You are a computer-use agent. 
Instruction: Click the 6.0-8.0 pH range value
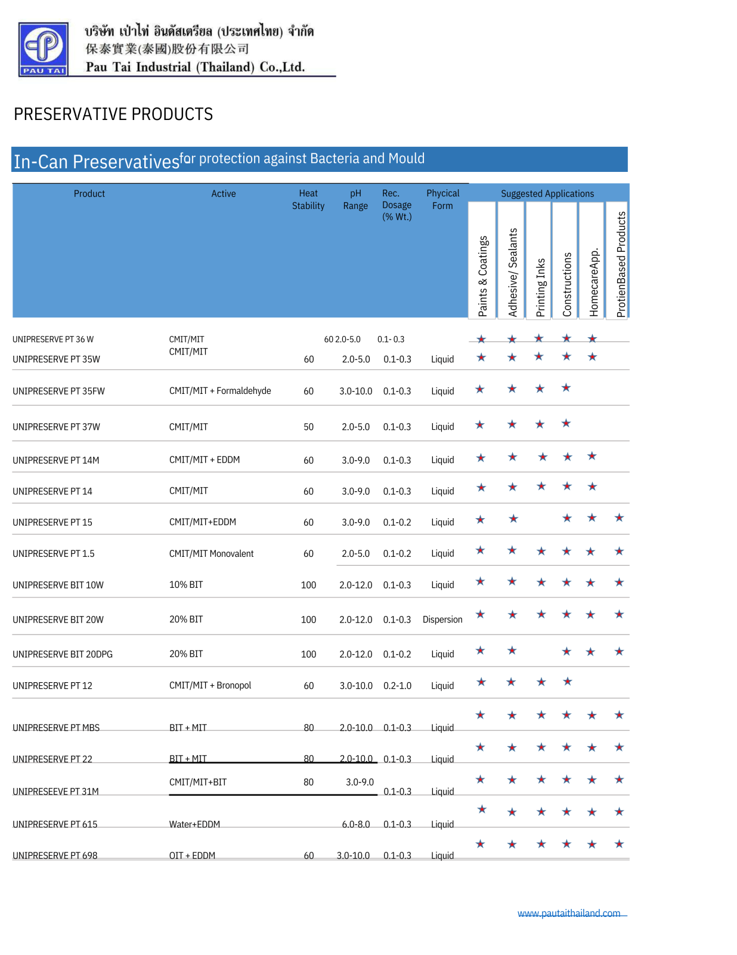pyautogui.click(x=356, y=824)
